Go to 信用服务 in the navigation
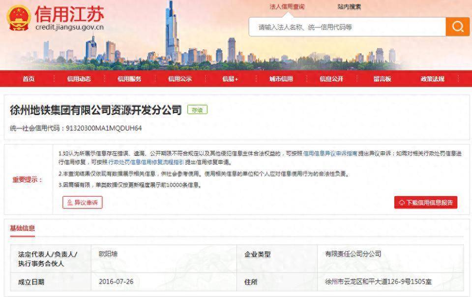 pyautogui.click(x=129, y=79)
